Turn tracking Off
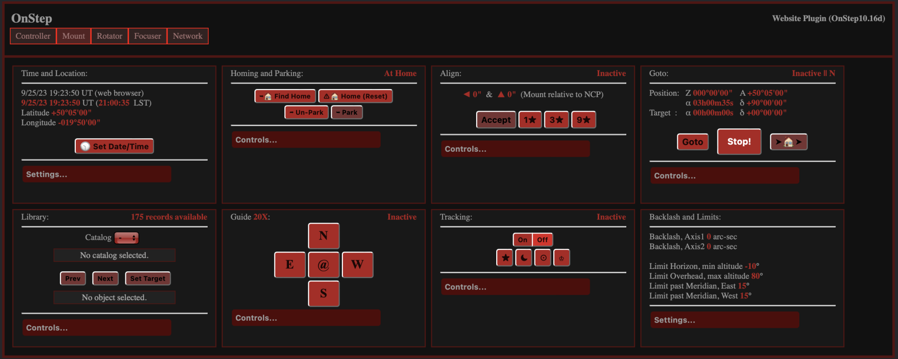898x359 pixels. [x=543, y=240]
